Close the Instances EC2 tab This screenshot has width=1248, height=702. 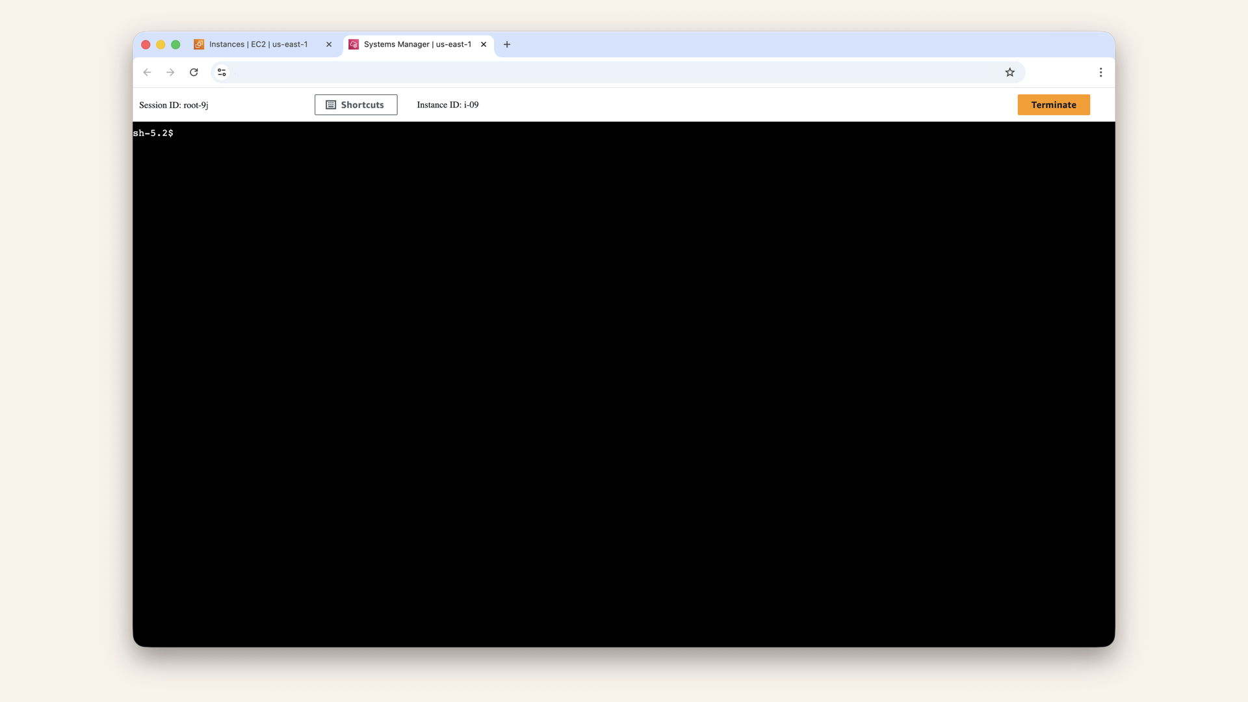tap(328, 44)
